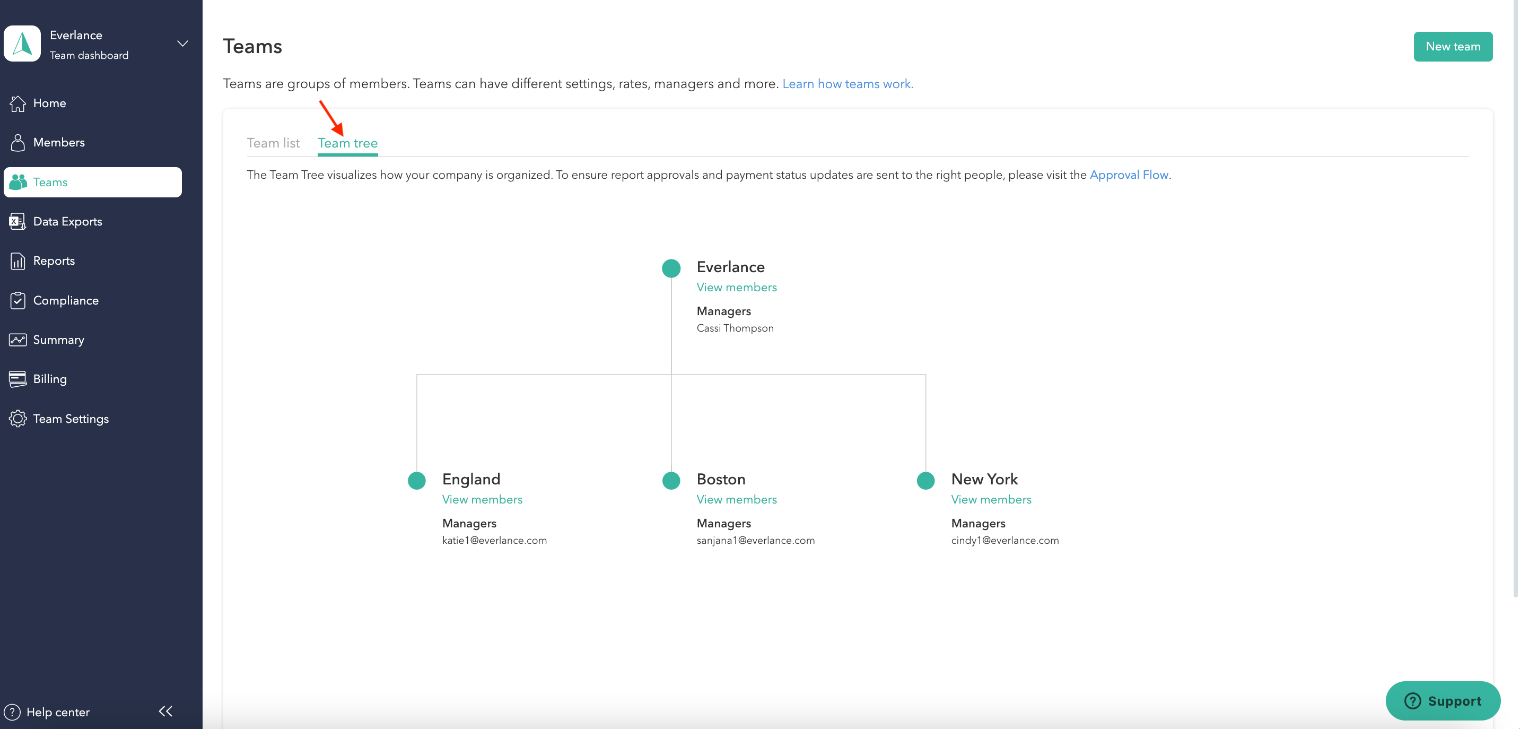Collapse the sidebar with double chevron
This screenshot has width=1520, height=729.
coord(166,711)
